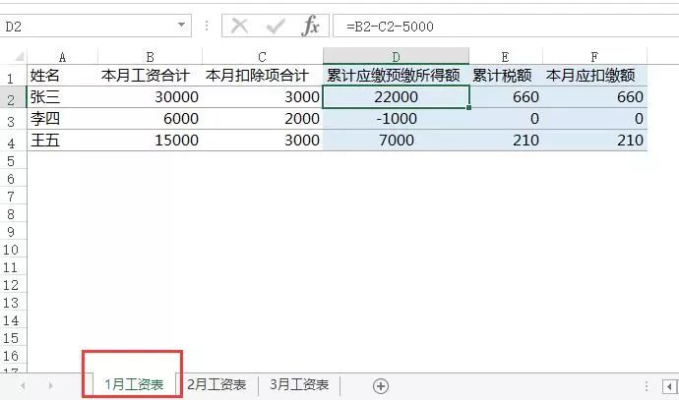Screen dimensions: 679x400
Task: Expand the Name Box dropdown arrow
Action: point(181,26)
